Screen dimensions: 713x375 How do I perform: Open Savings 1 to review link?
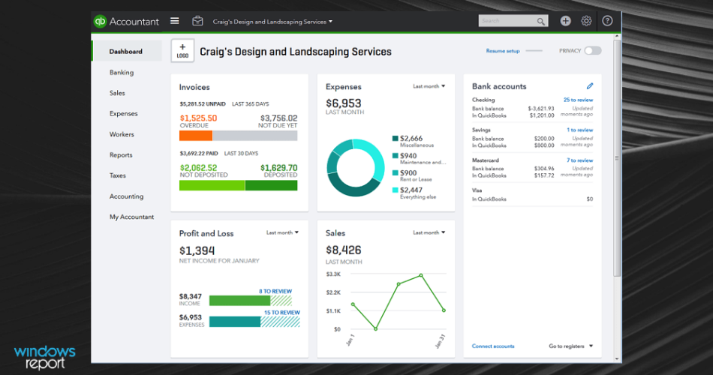point(579,130)
